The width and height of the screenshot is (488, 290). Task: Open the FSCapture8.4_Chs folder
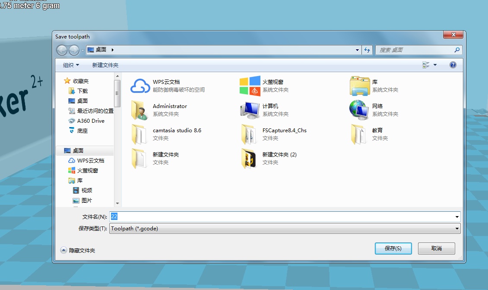pyautogui.click(x=250, y=134)
